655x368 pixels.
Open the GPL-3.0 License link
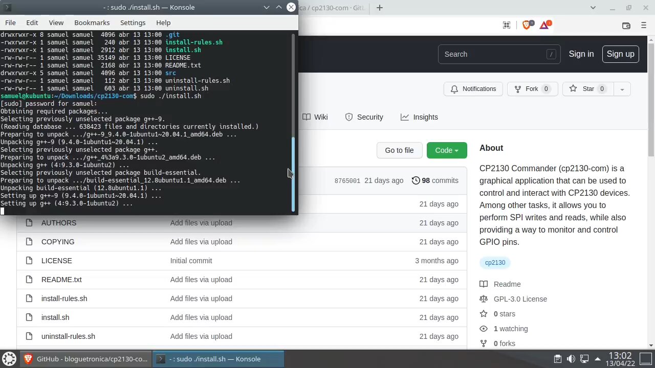point(520,299)
